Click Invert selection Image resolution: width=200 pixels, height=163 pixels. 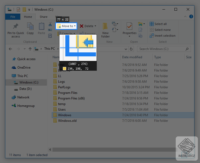coord(165,36)
